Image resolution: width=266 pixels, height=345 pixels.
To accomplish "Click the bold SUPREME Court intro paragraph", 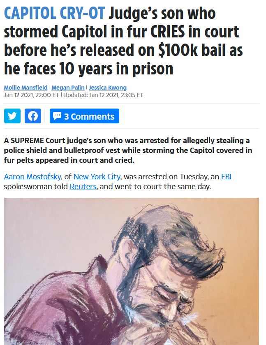I will pyautogui.click(x=128, y=150).
